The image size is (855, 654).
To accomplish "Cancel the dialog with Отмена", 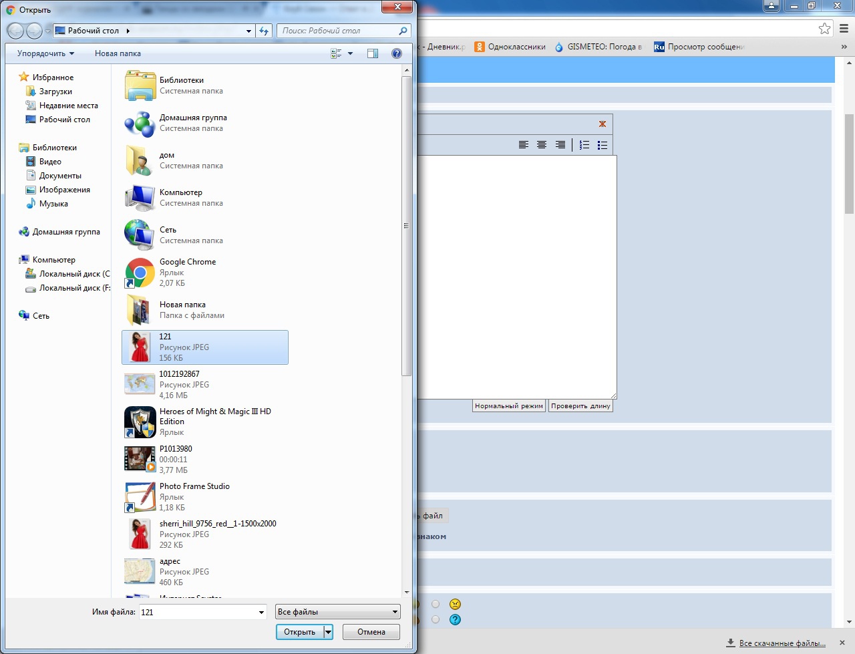I will (371, 632).
